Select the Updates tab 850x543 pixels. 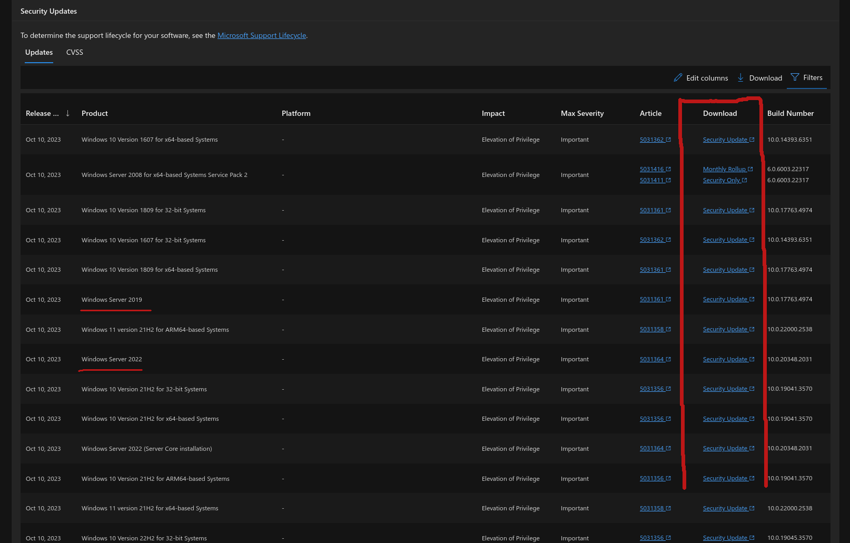[39, 52]
